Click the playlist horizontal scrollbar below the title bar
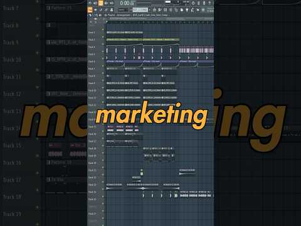Screen dimensions: 301x226 click(160, 18)
